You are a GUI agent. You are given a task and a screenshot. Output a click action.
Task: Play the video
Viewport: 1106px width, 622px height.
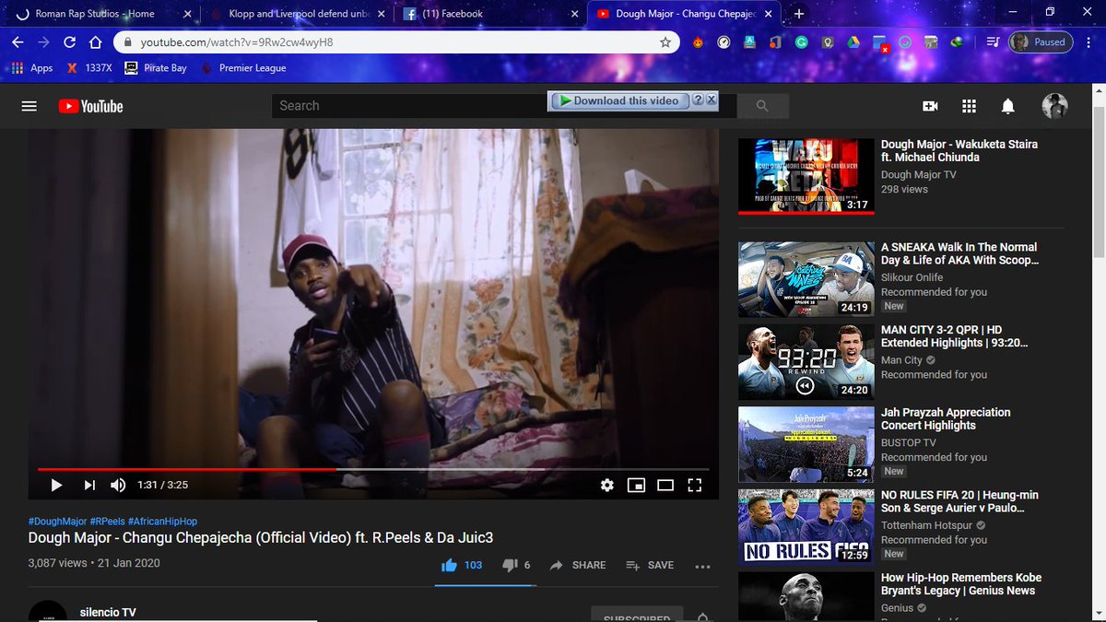[x=56, y=485]
